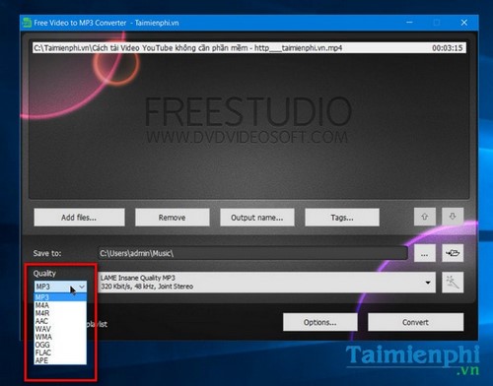Image resolution: width=493 pixels, height=386 pixels.
Task: Close the Free Video to MP3 Converter window
Action: click(464, 23)
